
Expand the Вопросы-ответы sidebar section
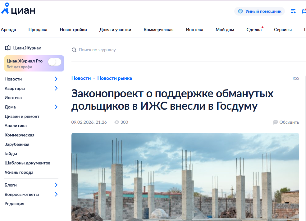(x=56, y=194)
